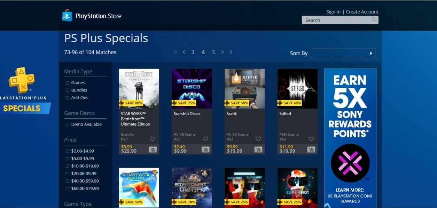The width and height of the screenshot is (437, 208).
Task: Add Statik to wishlist heart
Action: point(258,139)
